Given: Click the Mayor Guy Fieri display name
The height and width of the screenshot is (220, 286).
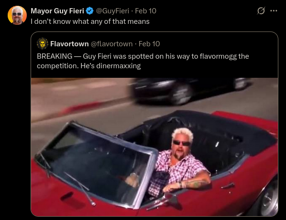Looking at the screenshot, I should click(57, 11).
